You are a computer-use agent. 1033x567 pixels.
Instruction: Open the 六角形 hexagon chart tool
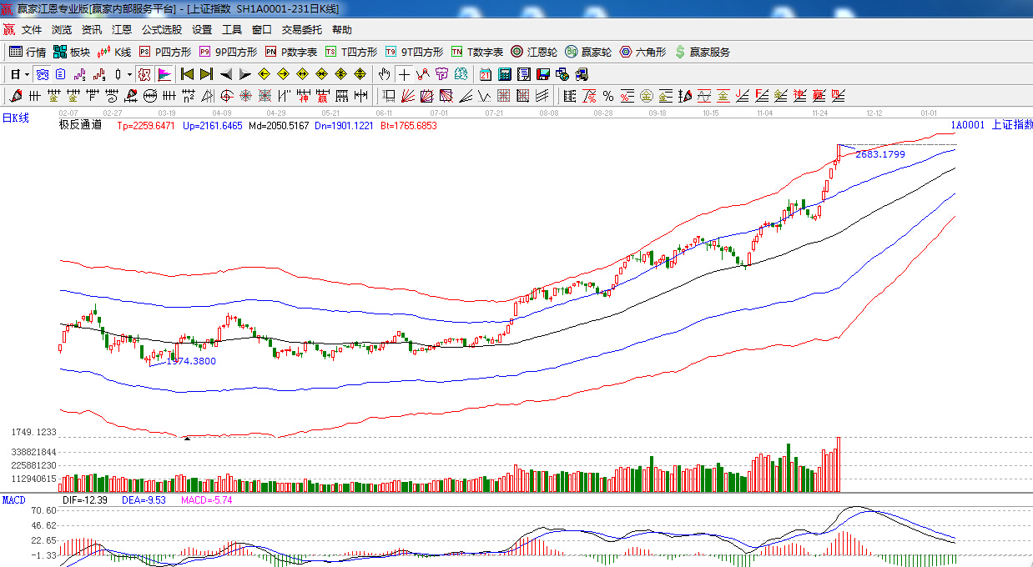[642, 52]
